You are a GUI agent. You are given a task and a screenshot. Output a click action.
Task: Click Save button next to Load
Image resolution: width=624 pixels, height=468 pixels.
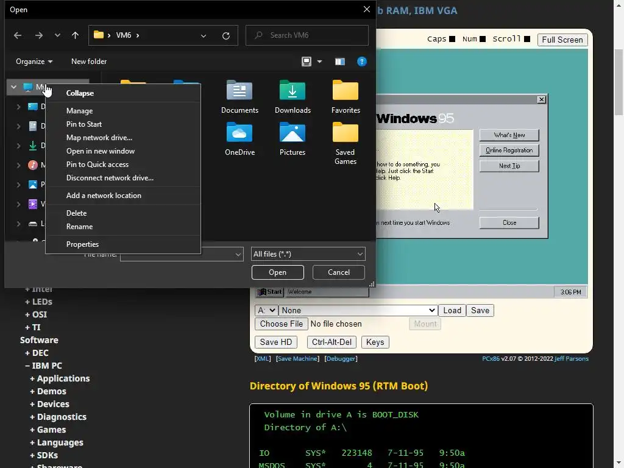[x=480, y=310]
